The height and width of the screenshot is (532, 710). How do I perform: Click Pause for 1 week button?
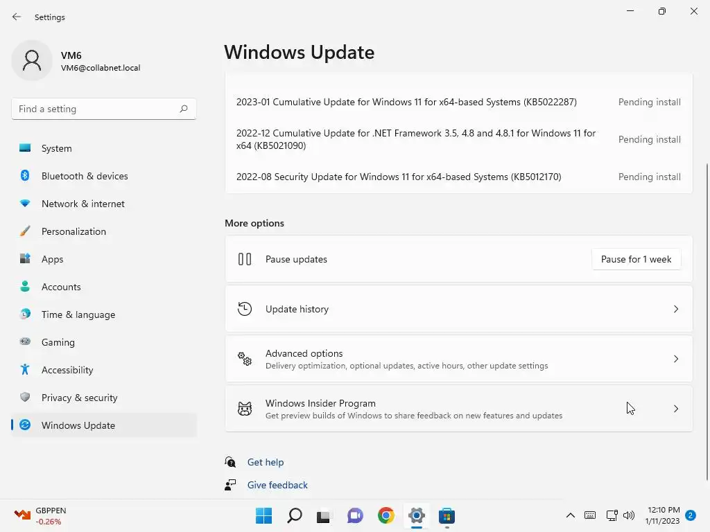[636, 259]
